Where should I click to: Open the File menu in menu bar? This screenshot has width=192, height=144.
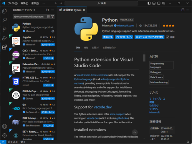(13, 3)
